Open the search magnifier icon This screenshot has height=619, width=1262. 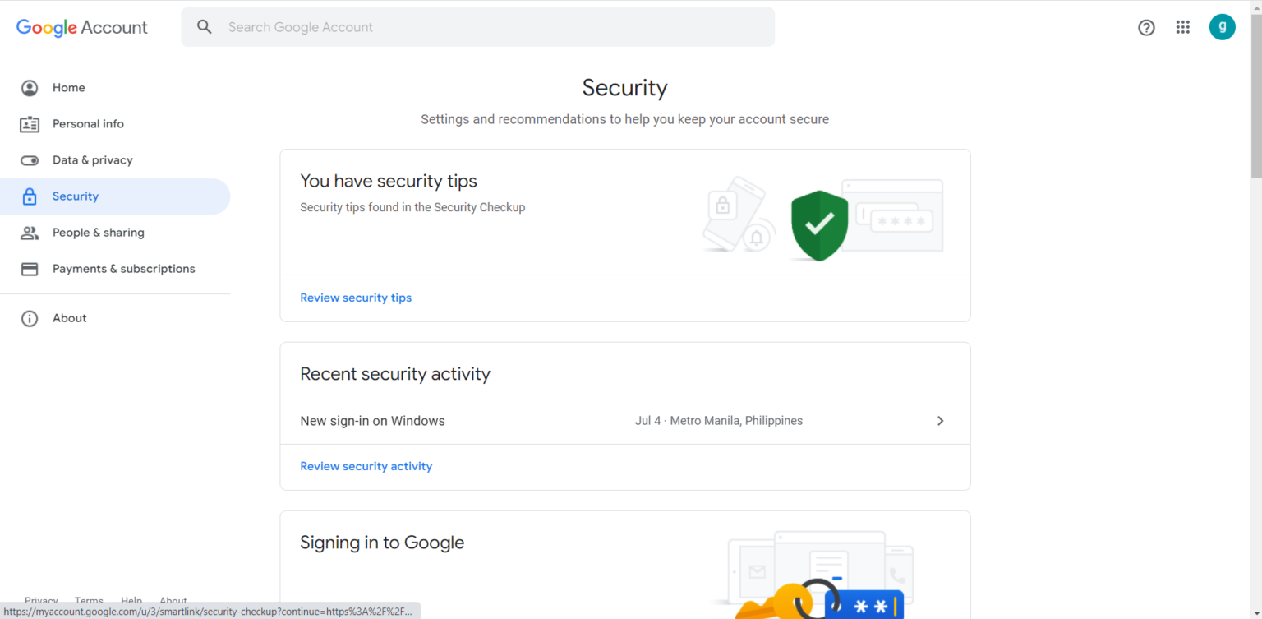tap(204, 26)
